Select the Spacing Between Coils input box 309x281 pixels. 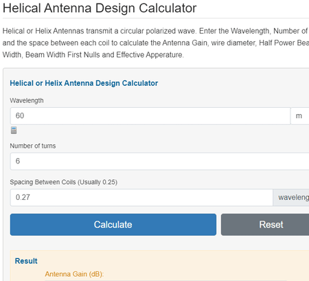tap(141, 197)
